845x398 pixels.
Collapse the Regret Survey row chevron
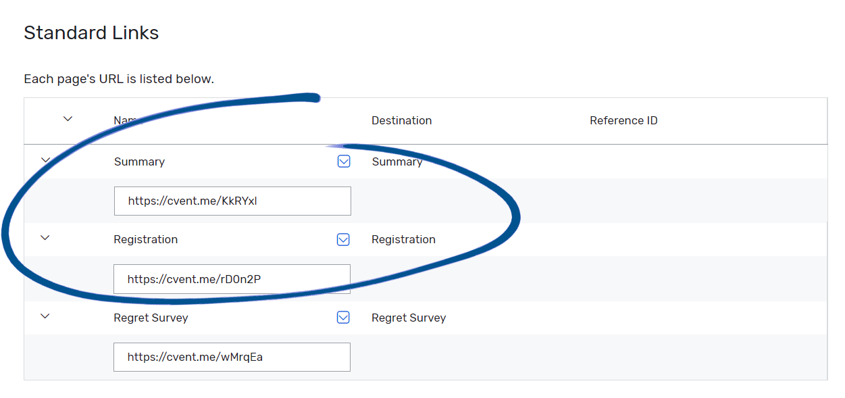click(x=45, y=316)
